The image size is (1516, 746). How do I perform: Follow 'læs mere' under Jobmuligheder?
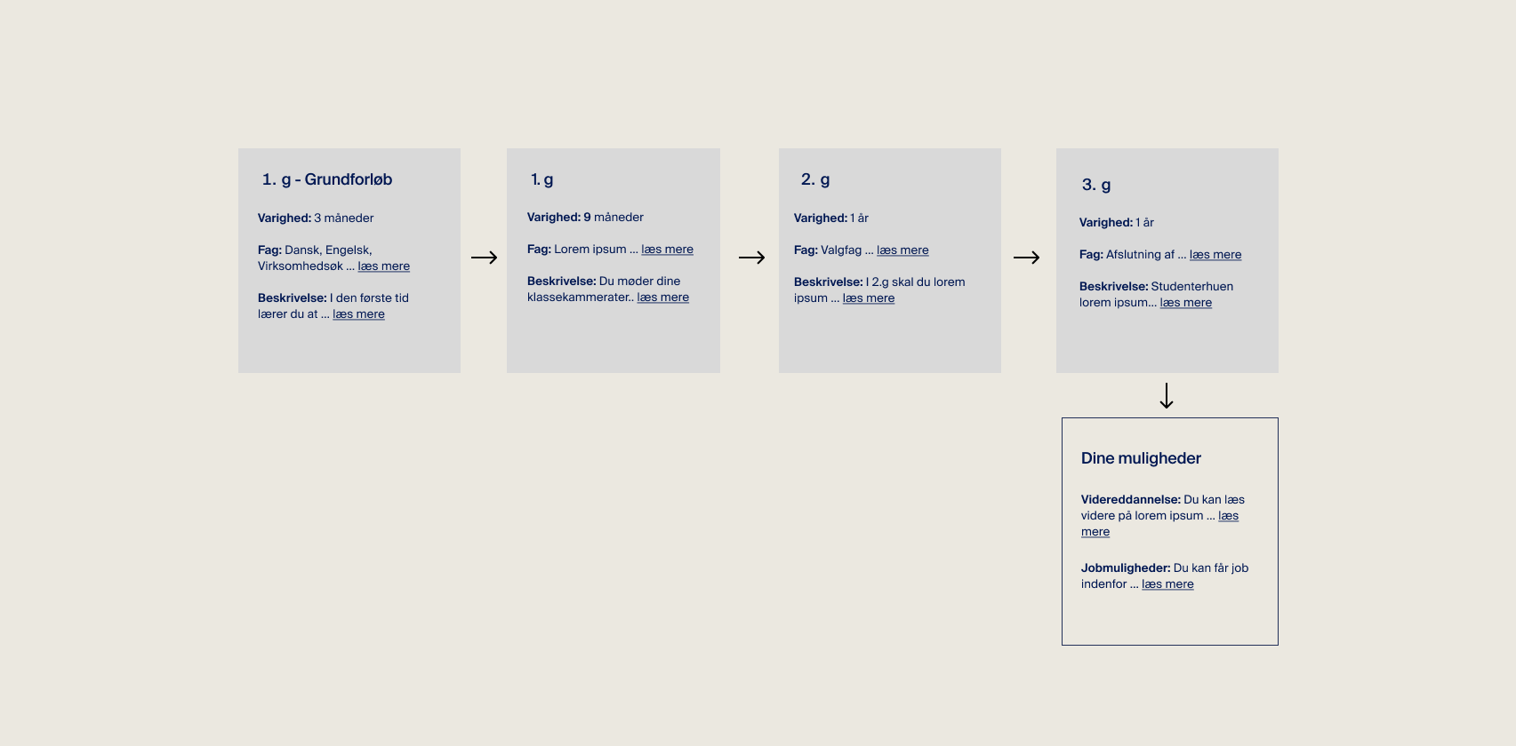coord(1167,584)
